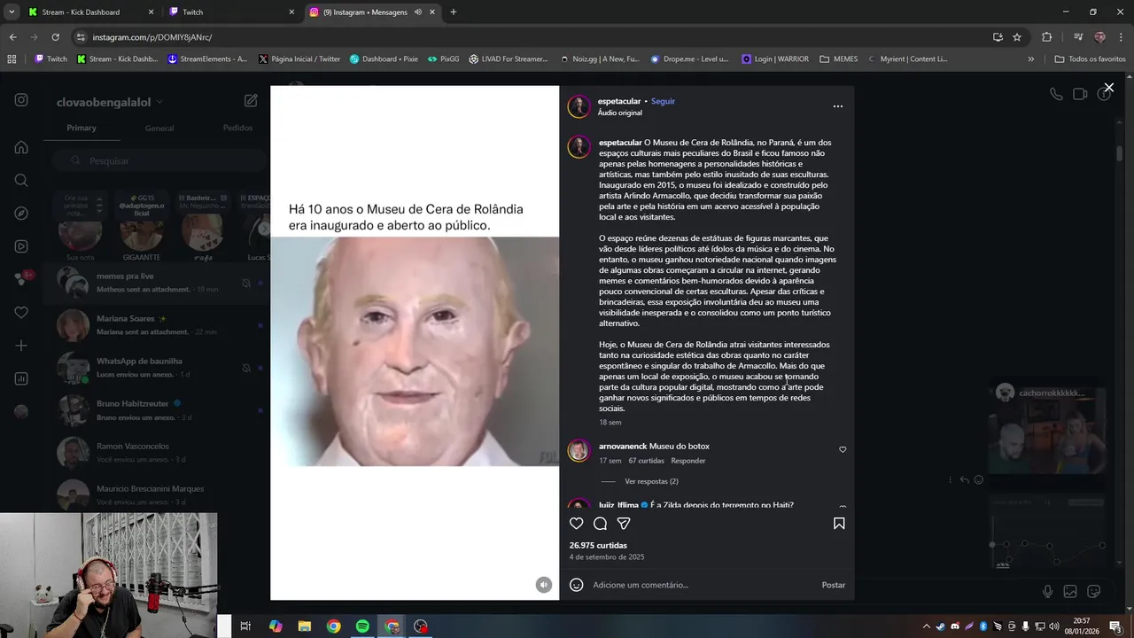The height and width of the screenshot is (638, 1134).
Task: Switch to the 'Stream - Kick Dashboard' browser tab
Action: click(91, 12)
